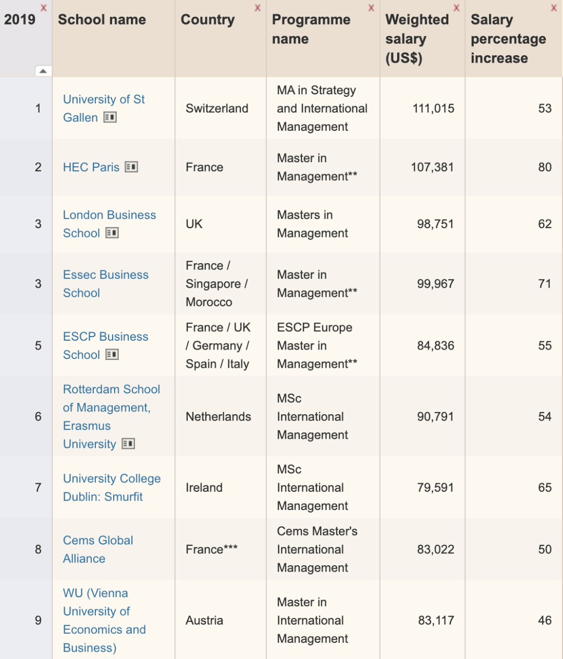
Task: Open the University of St Gallen link
Action: coord(104,108)
